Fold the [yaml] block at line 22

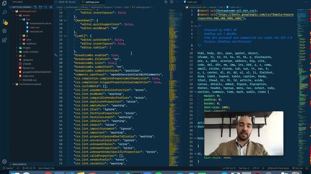[x=65, y=36]
